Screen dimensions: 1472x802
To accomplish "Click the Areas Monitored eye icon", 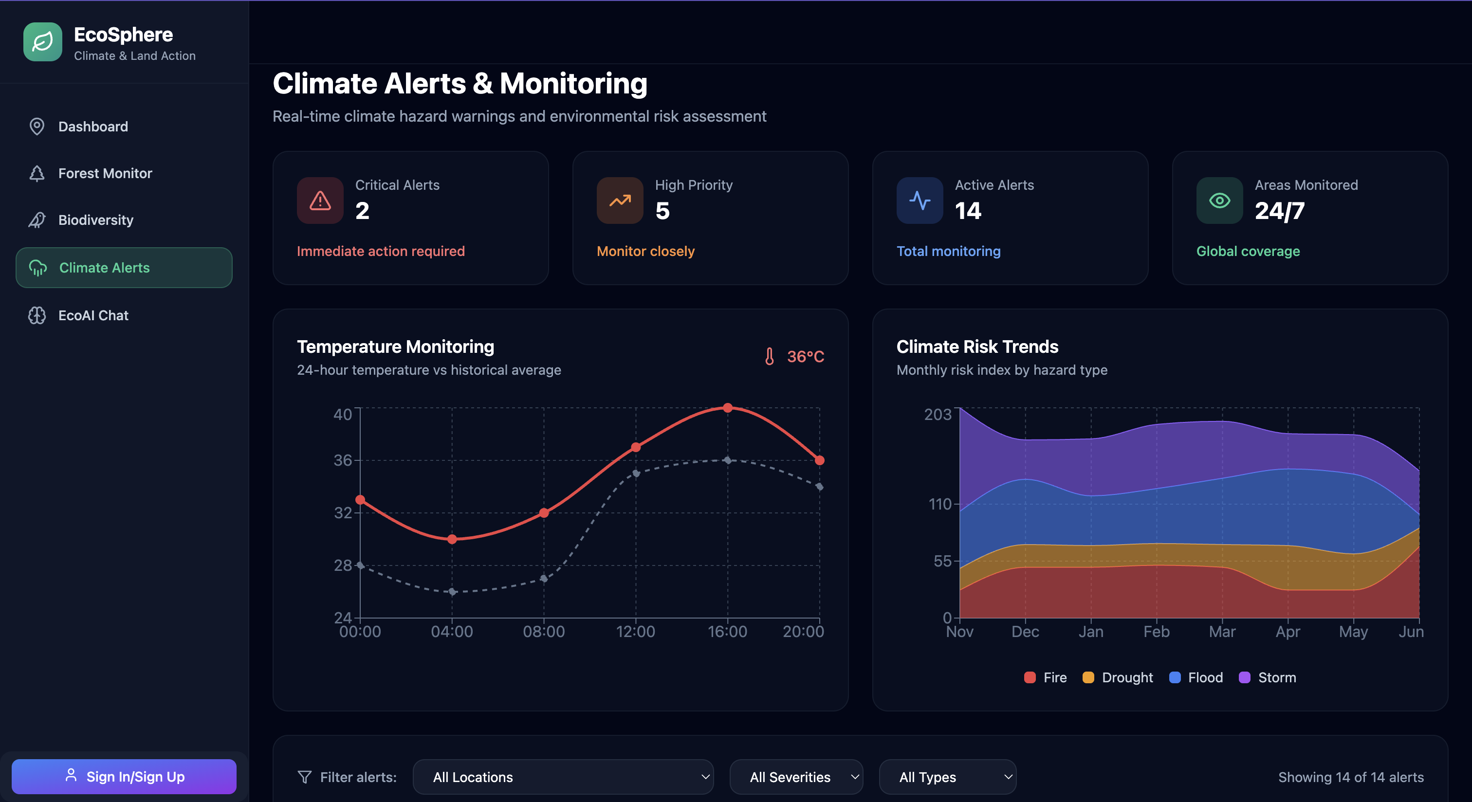I will 1219,200.
